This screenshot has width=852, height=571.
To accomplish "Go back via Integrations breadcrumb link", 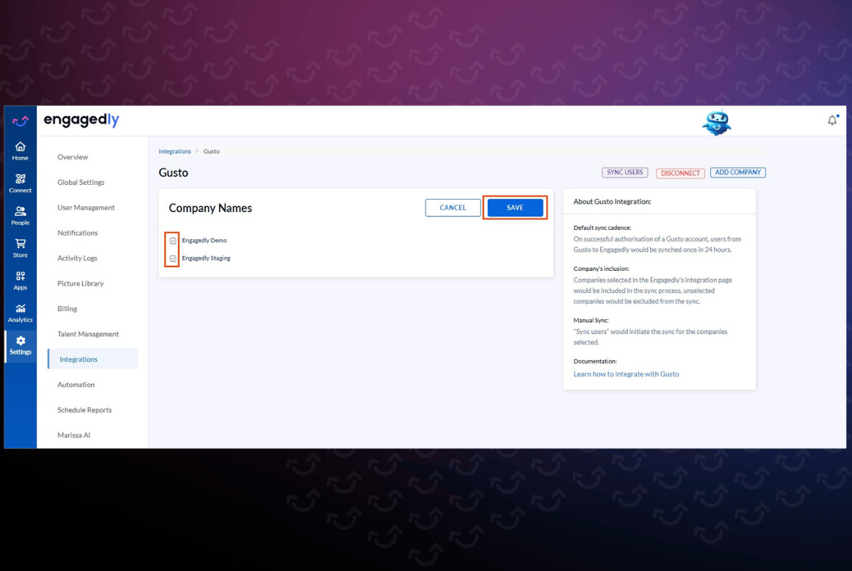I will click(175, 151).
